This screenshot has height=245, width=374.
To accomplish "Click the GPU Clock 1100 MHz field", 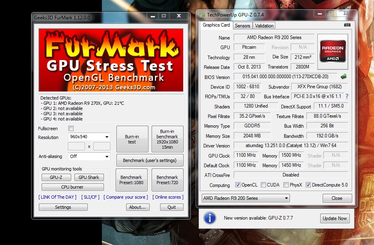I will click(246, 155).
